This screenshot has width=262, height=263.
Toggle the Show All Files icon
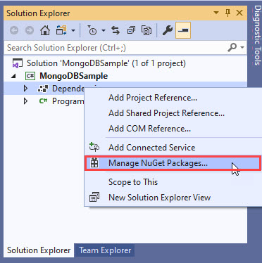[x=146, y=30]
